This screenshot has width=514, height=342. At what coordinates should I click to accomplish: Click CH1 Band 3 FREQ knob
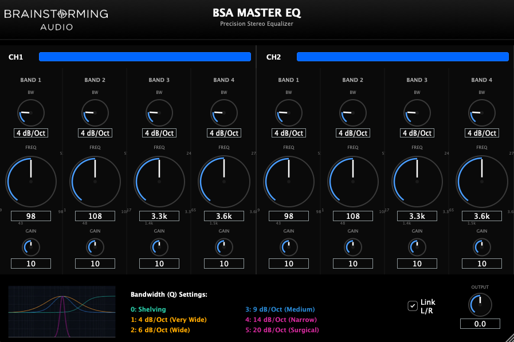tap(159, 182)
